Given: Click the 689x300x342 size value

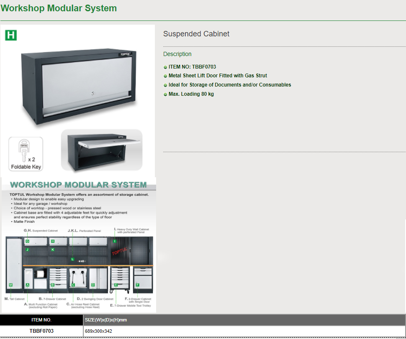Looking at the screenshot, I should [98, 331].
